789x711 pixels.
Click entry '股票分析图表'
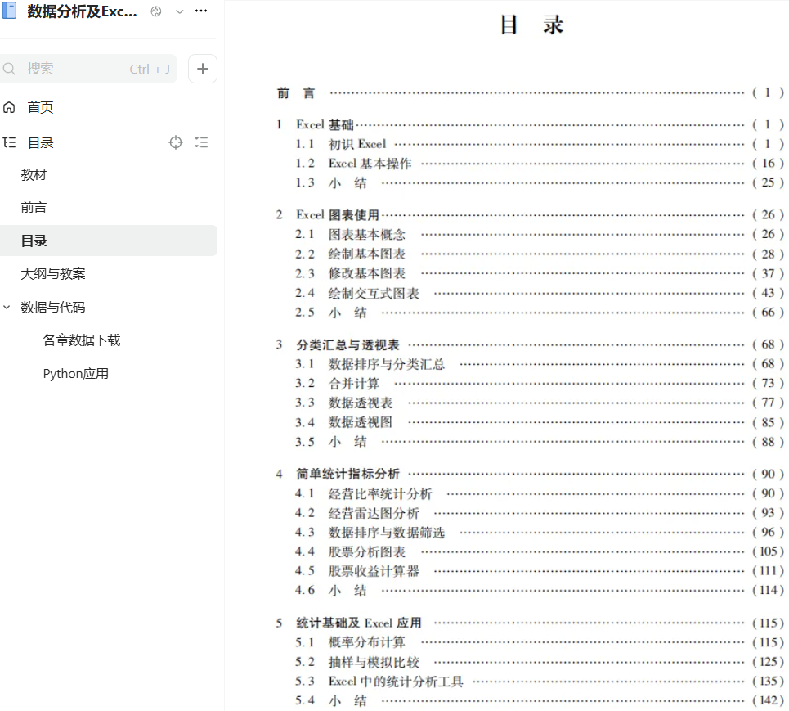[367, 552]
